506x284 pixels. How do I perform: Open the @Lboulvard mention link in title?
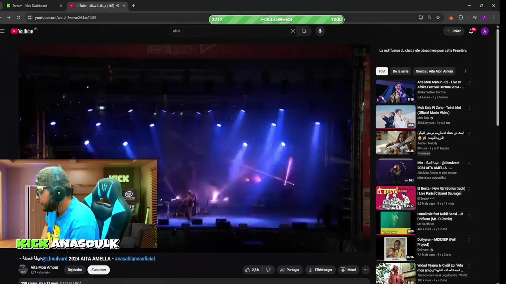[x=55, y=259]
